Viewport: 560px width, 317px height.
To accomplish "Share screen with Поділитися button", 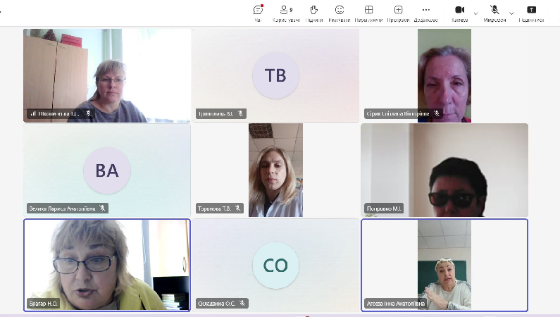I will [531, 13].
